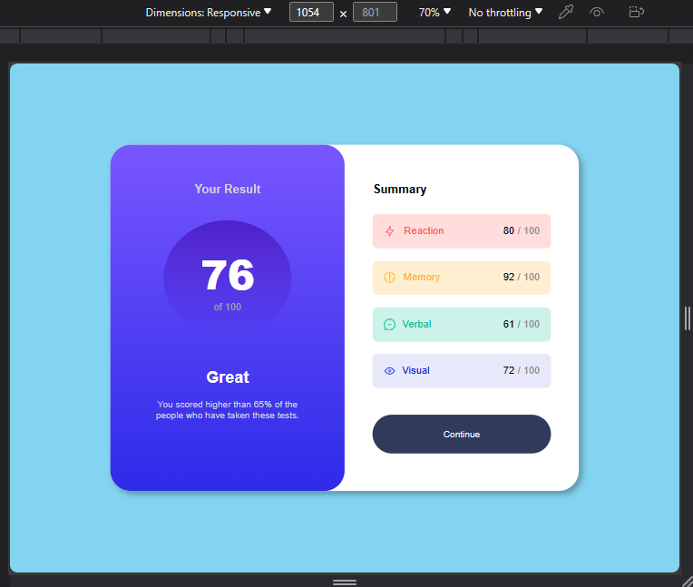
Task: Click the viewport height field showing 801
Action: (x=375, y=12)
